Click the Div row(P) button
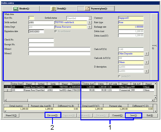The image size is (161, 132). (53, 116)
